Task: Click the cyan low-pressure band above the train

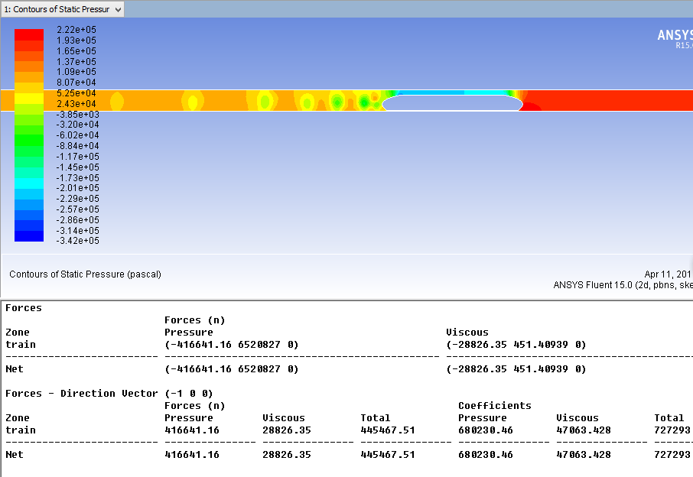Action: 451,92
